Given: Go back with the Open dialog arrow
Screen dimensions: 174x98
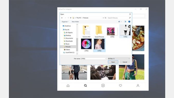Looking at the screenshot, I should click(x=62, y=18).
